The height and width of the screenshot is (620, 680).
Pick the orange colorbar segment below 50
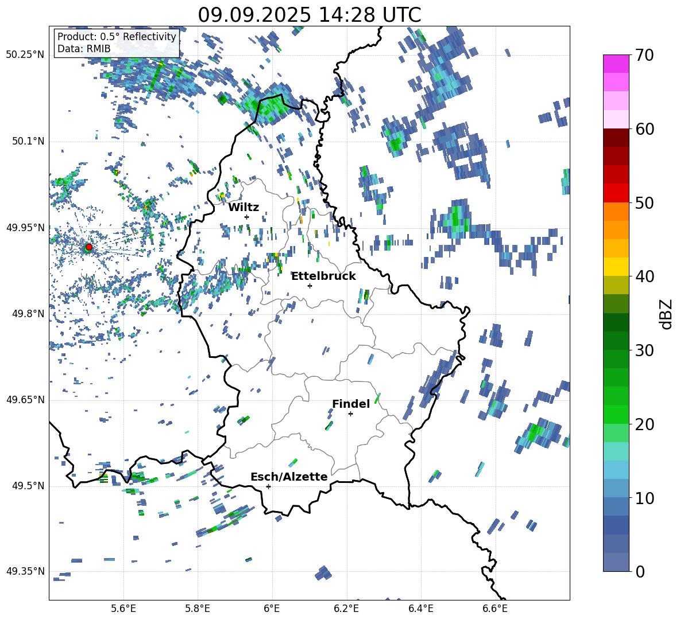click(x=616, y=212)
